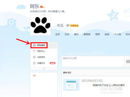Click the gift level icon beside 阿东
Screen dimensions: 130x97
[x=42, y=7]
